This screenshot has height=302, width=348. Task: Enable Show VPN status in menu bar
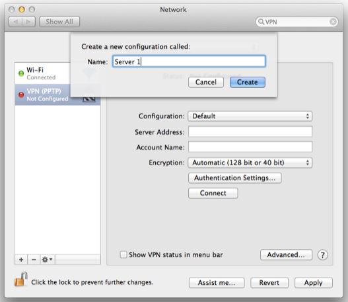(123, 254)
